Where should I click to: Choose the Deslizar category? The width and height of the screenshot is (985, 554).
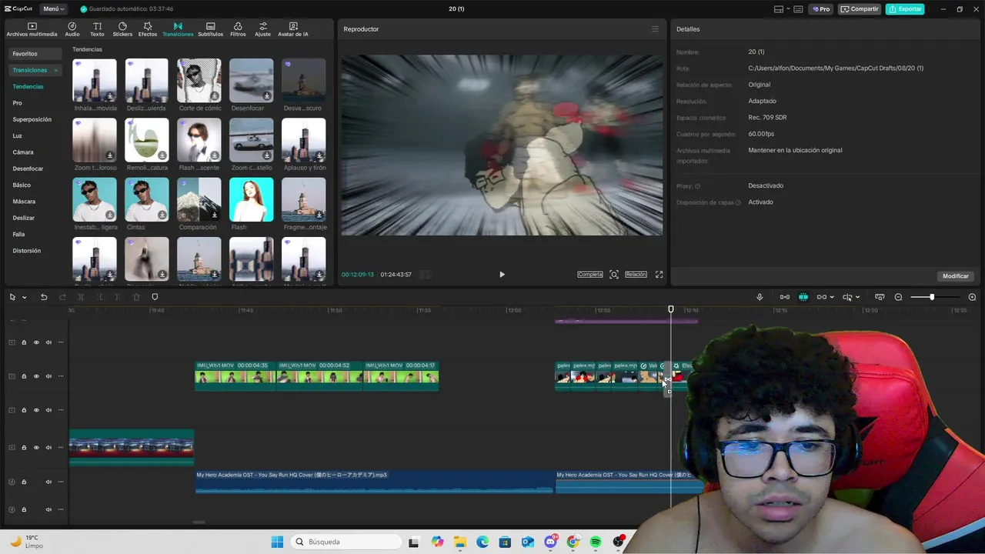[23, 218]
